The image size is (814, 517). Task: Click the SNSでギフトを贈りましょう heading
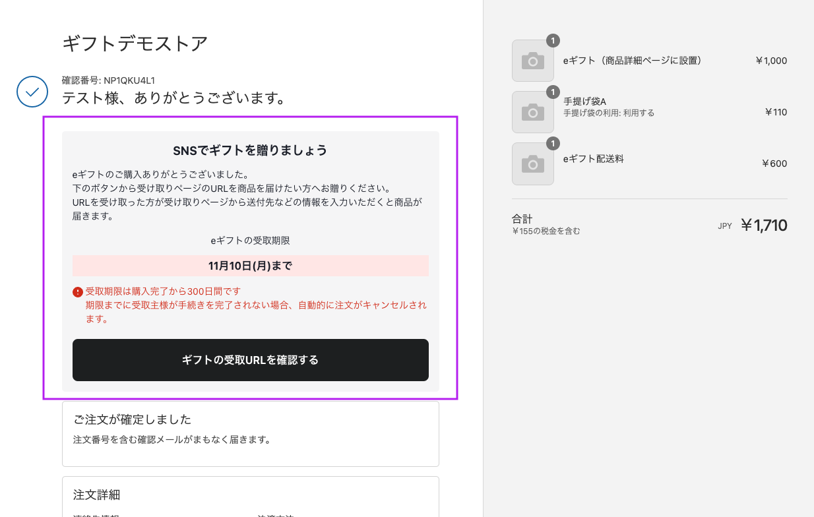pyautogui.click(x=250, y=150)
